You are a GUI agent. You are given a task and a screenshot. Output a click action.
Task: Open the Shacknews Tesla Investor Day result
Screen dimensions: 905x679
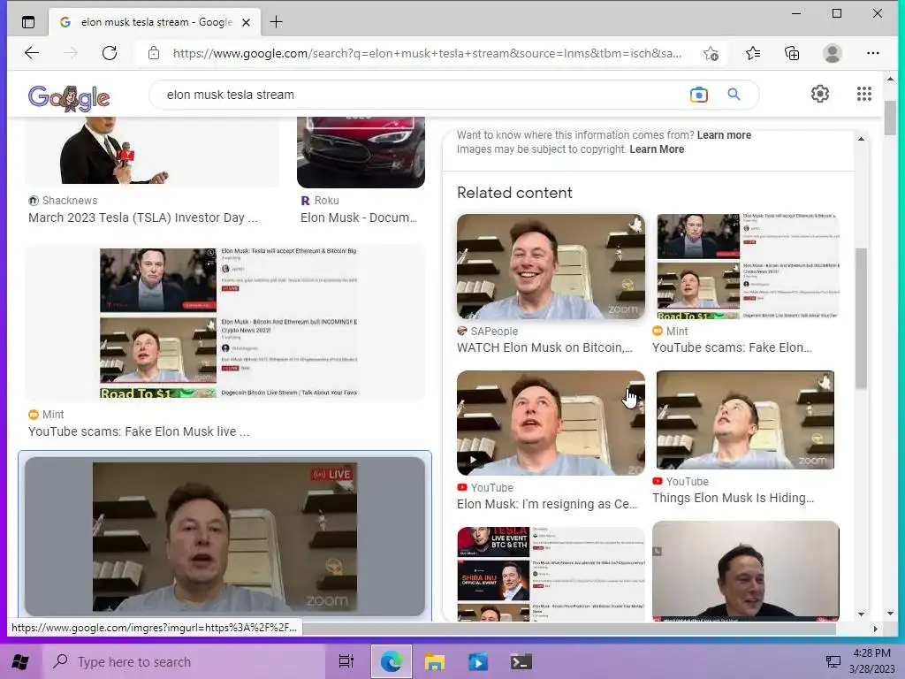143,217
